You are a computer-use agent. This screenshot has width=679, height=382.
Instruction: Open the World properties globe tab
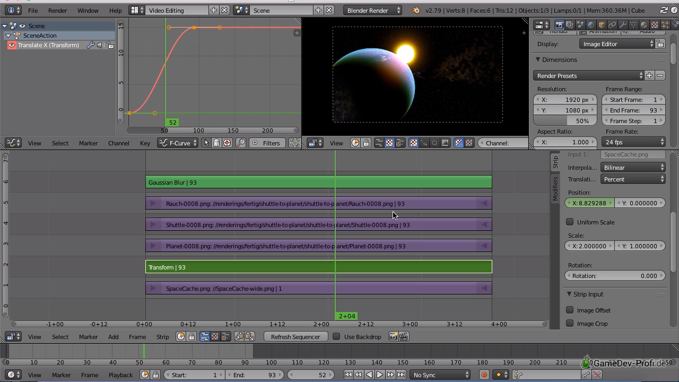tap(591, 25)
